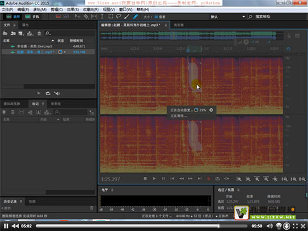The height and width of the screenshot is (231, 308).
Task: Click the search help field
Action: pyautogui.click(x=262, y=17)
